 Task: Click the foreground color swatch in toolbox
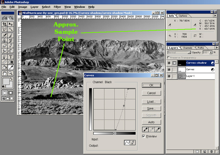pyautogui.click(x=5, y=82)
